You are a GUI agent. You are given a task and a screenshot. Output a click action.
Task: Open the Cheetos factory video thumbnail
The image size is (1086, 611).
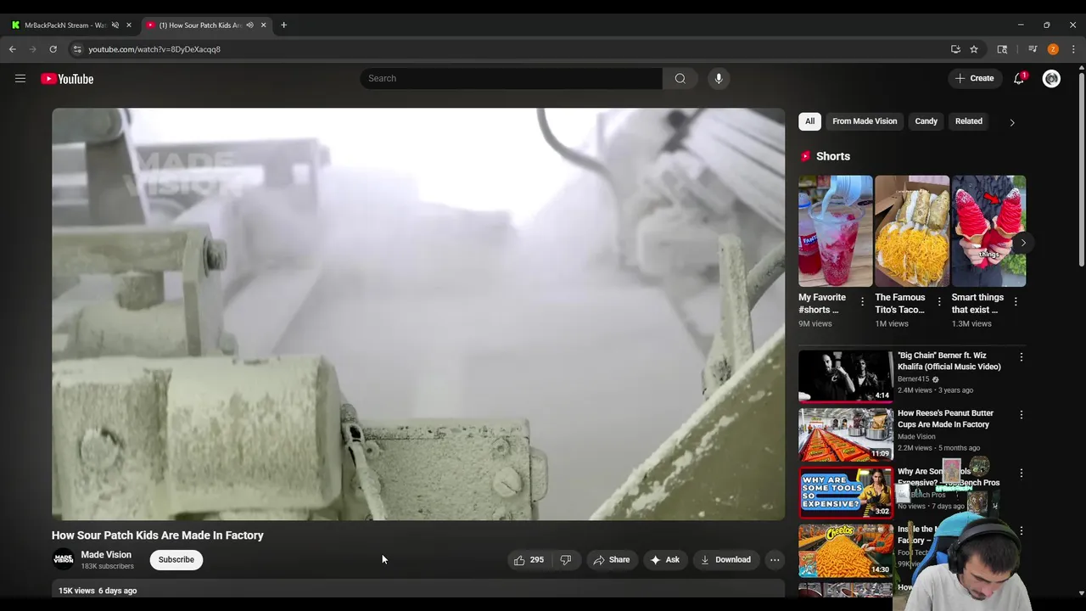click(846, 550)
